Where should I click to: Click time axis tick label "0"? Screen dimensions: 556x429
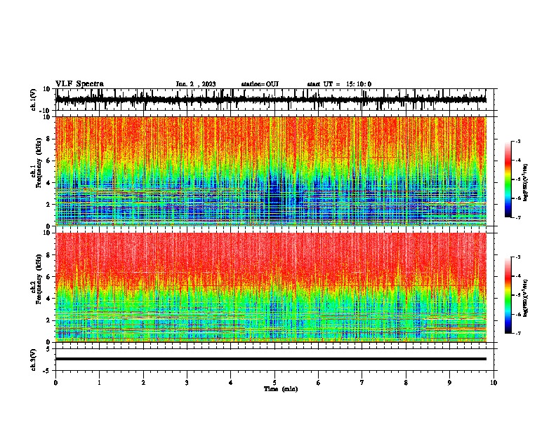tap(55, 383)
